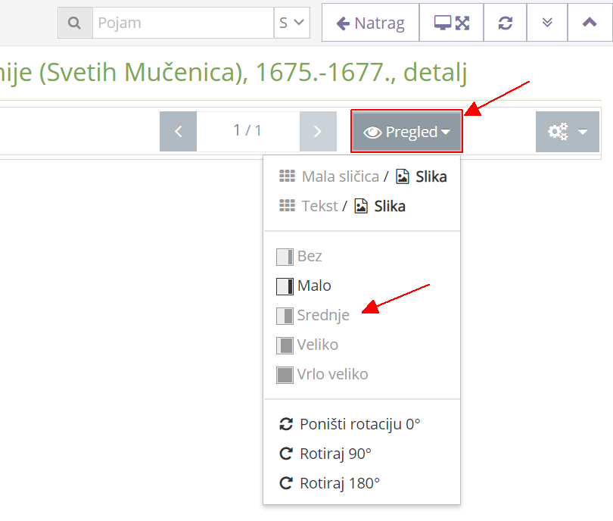This screenshot has width=613, height=521.
Task: Click the eye icon on Pregled button
Action: 374,131
